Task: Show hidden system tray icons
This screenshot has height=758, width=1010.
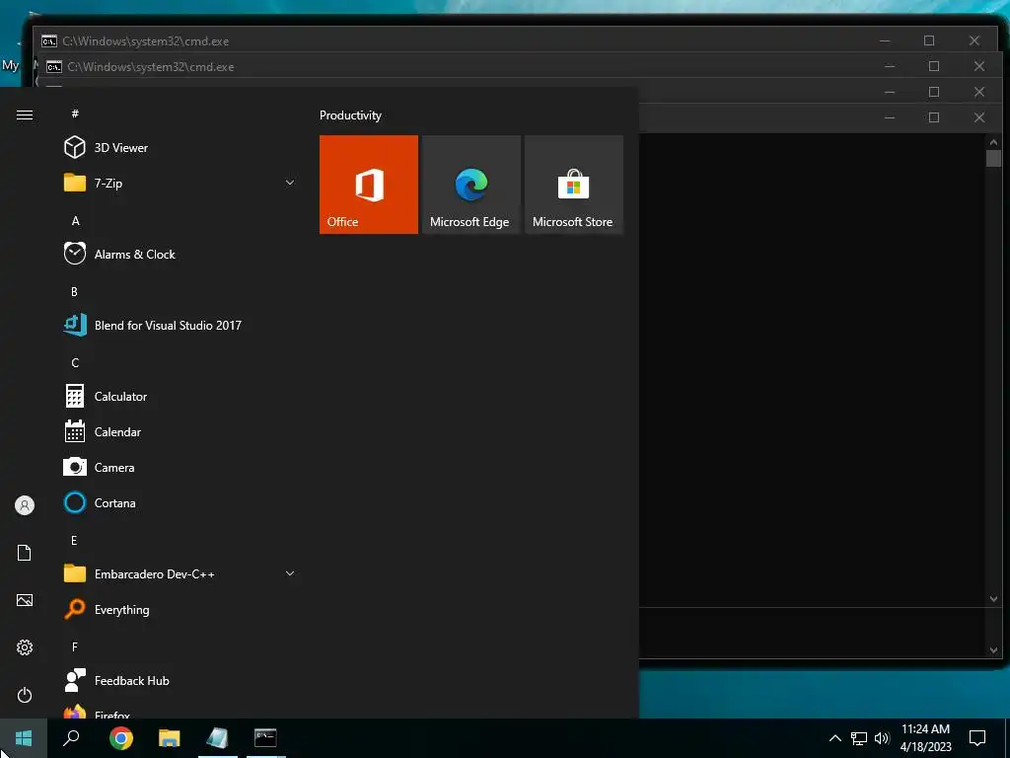Action: (834, 738)
